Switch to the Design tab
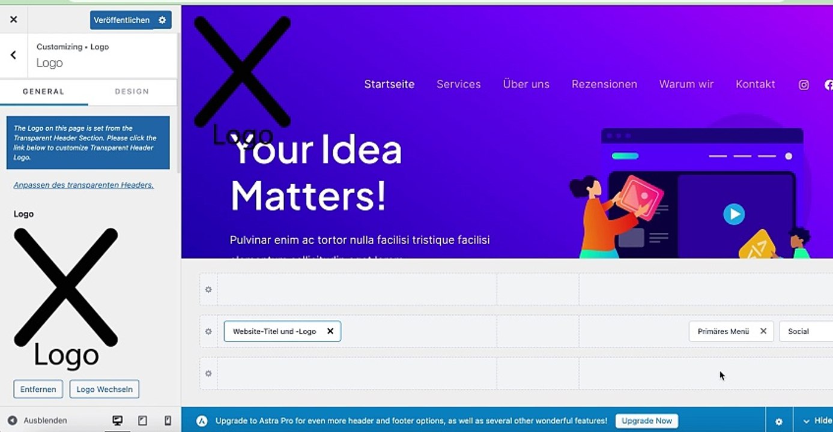 tap(132, 92)
